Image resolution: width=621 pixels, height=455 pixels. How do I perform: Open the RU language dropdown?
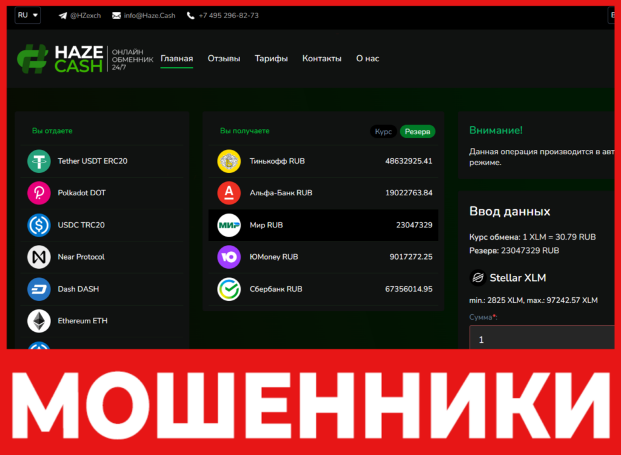coord(27,15)
